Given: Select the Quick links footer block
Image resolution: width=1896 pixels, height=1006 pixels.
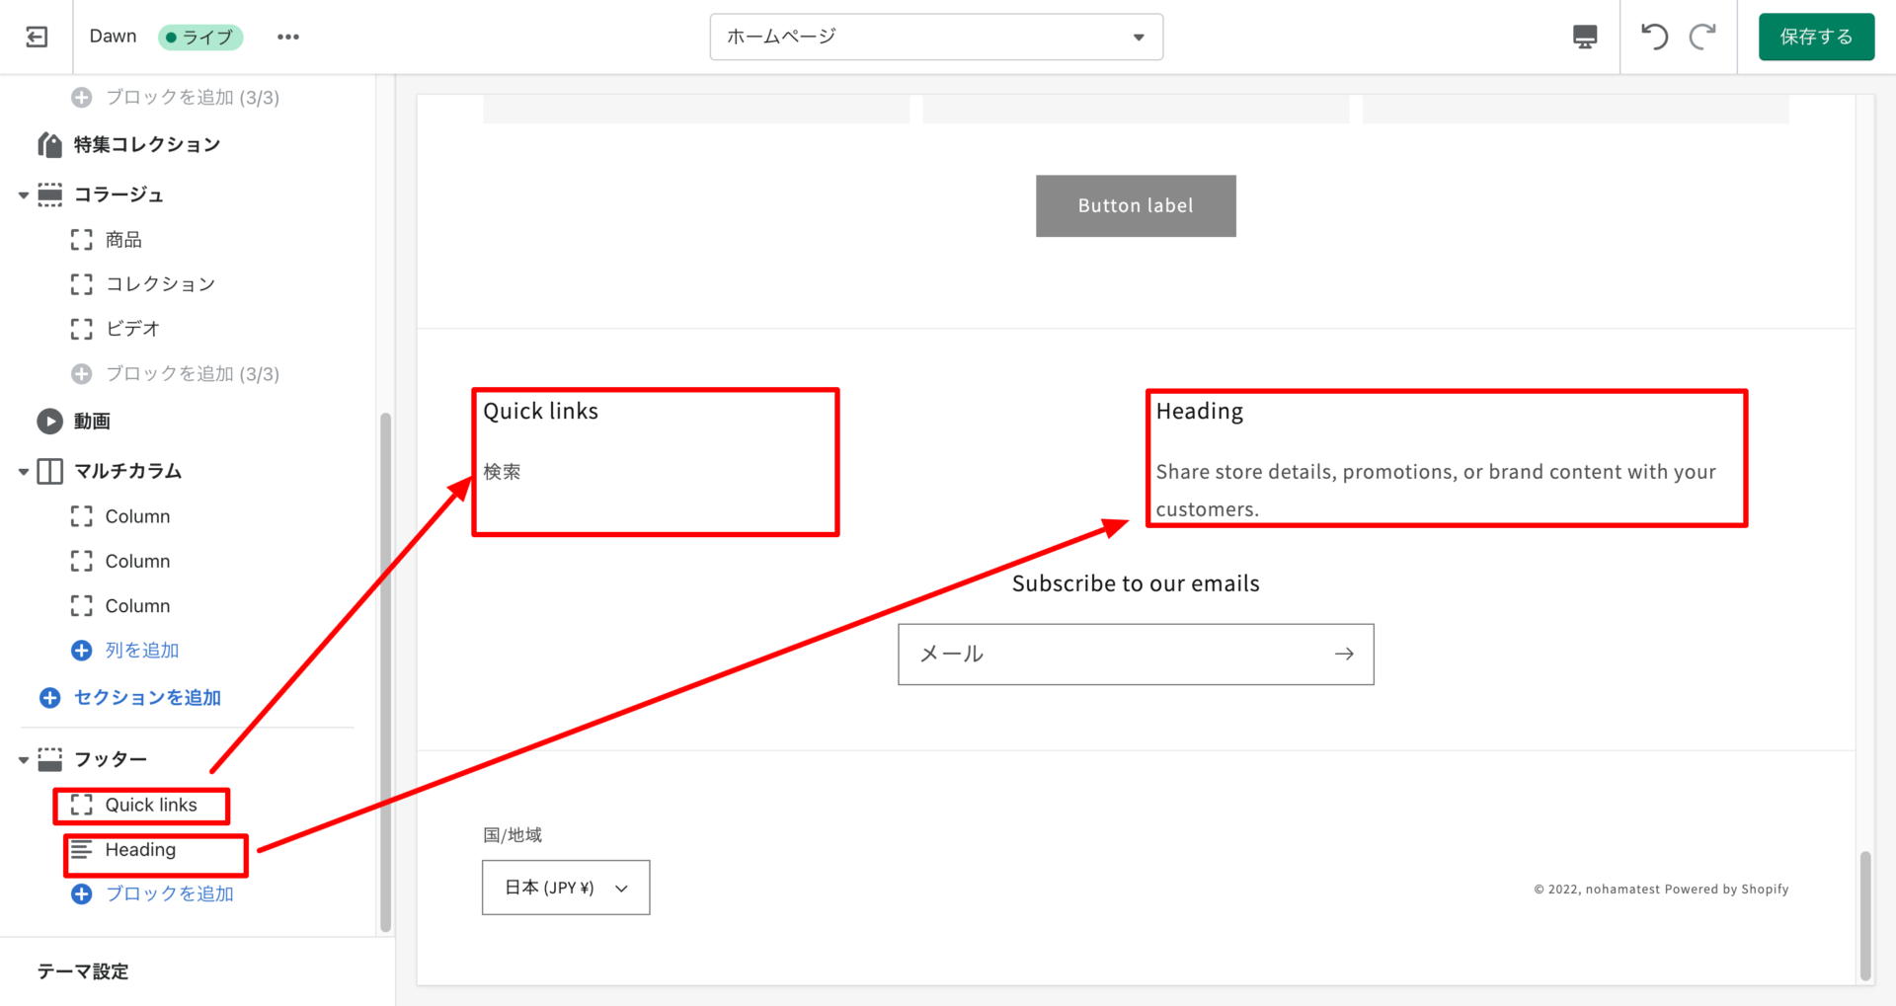Looking at the screenshot, I should pyautogui.click(x=151, y=806).
